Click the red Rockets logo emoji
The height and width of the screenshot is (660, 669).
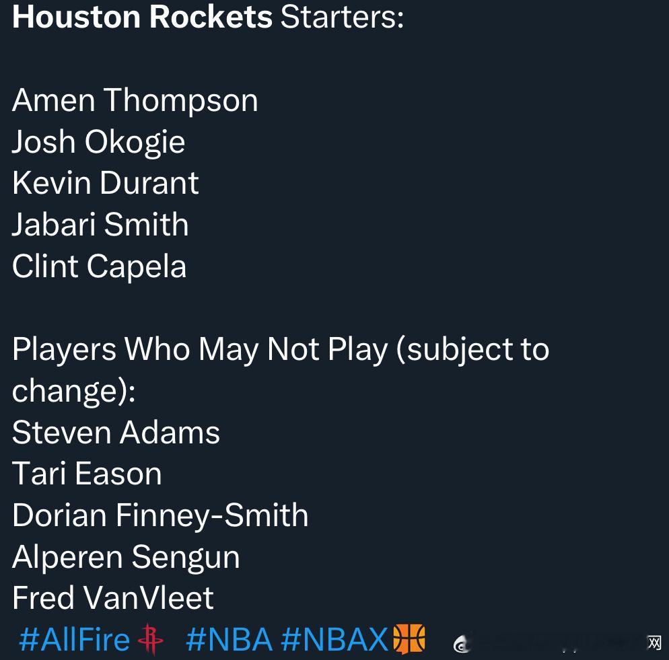click(150, 639)
